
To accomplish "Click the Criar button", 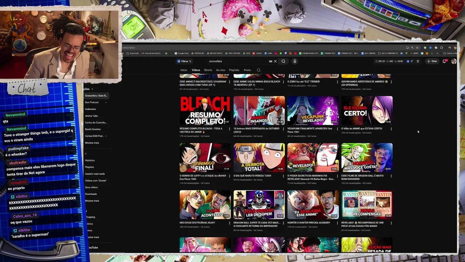I will click(x=432, y=61).
